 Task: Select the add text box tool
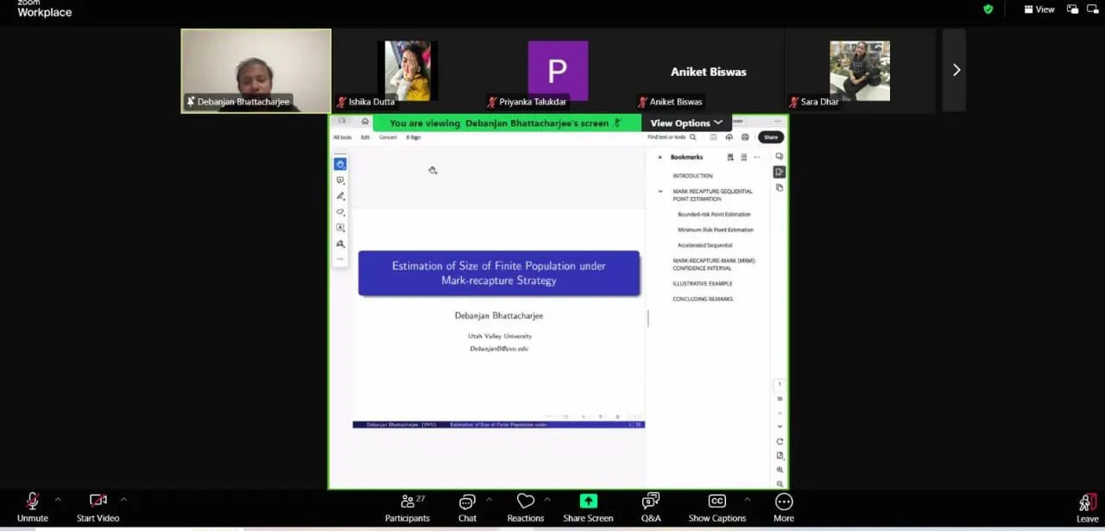point(340,228)
